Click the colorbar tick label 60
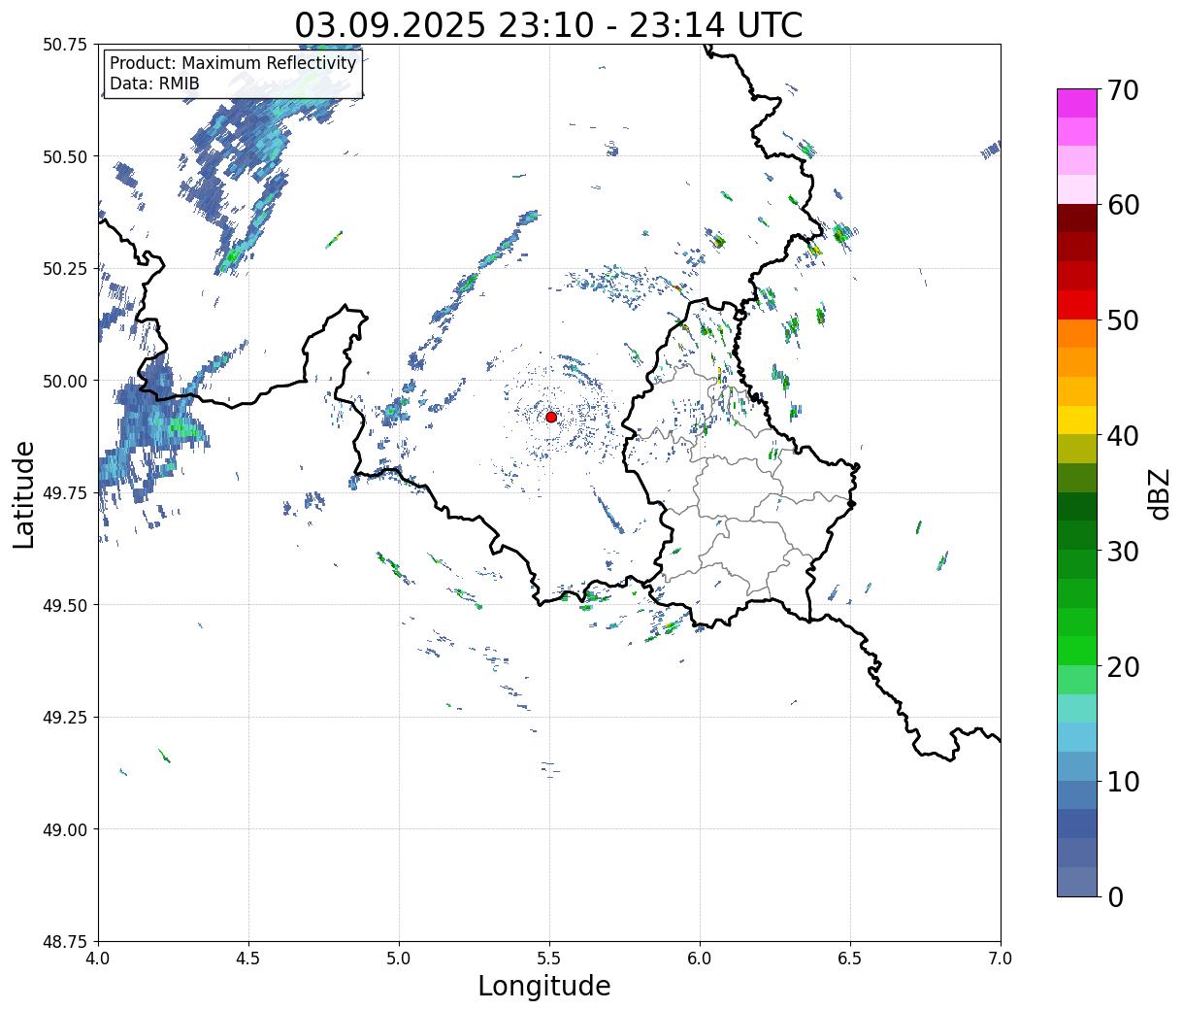Image resolution: width=1183 pixels, height=1010 pixels. 1124,205
